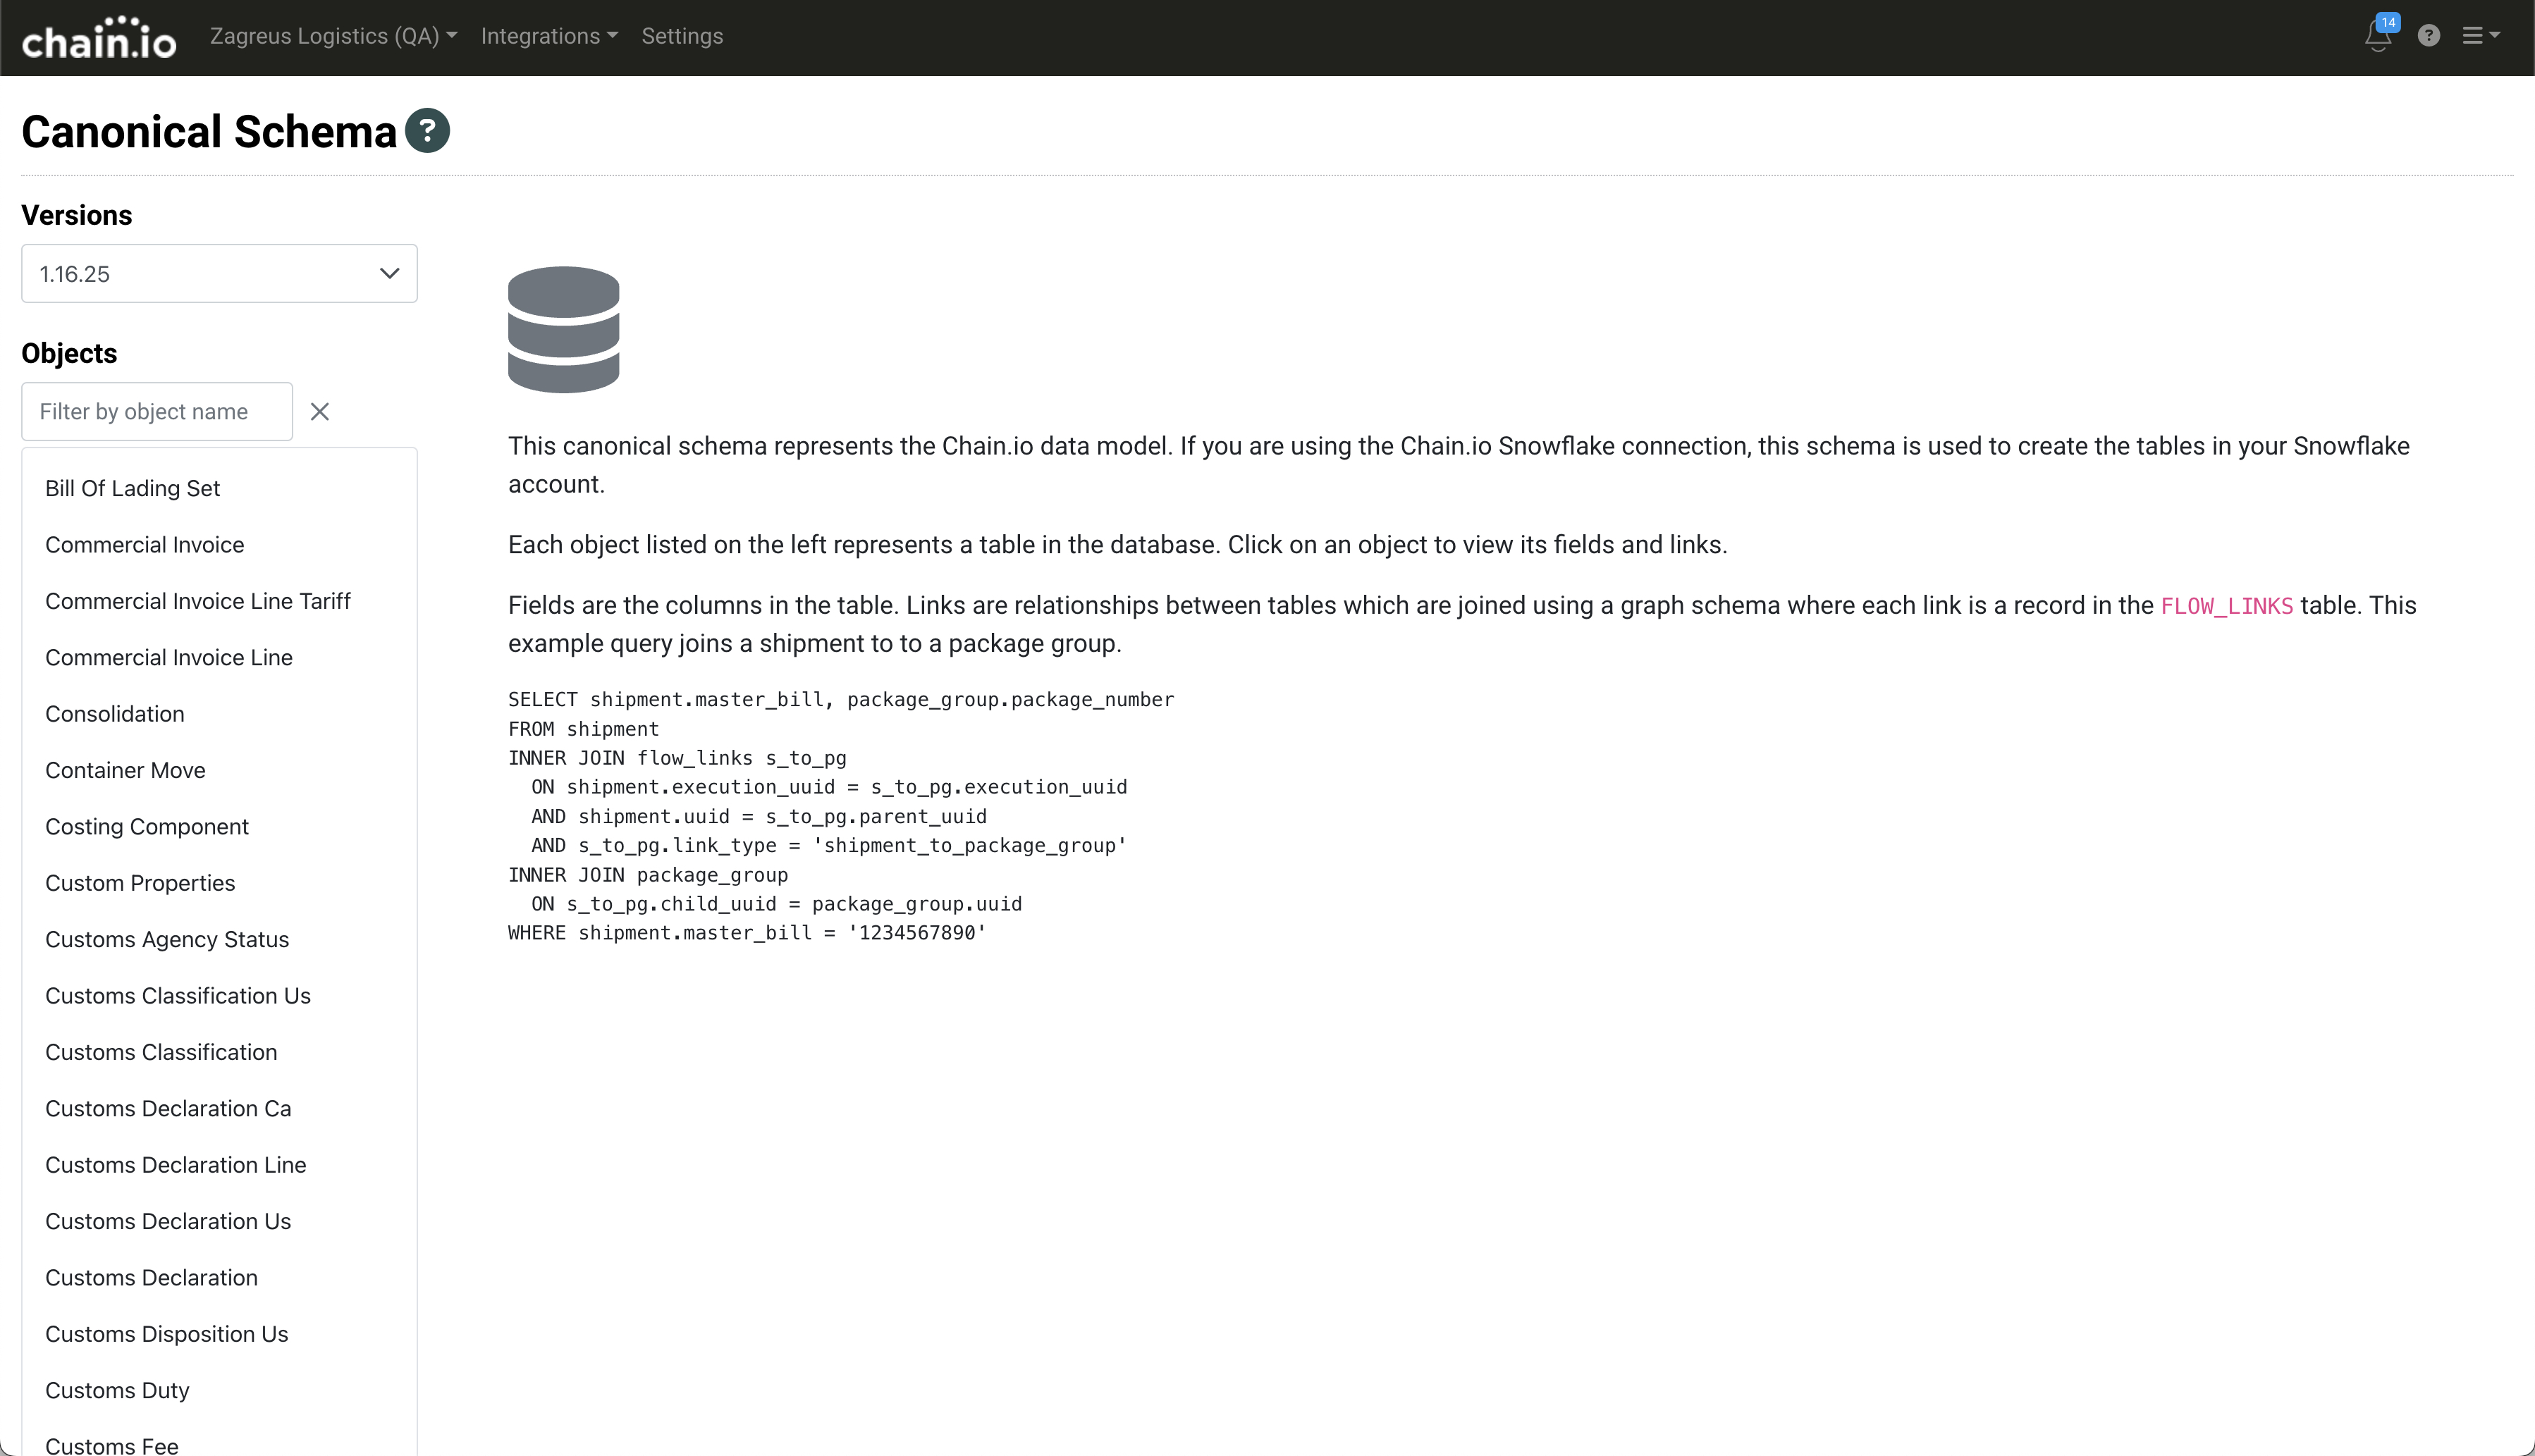Clear the object filter with X
Image resolution: width=2535 pixels, height=1456 pixels.
click(320, 412)
